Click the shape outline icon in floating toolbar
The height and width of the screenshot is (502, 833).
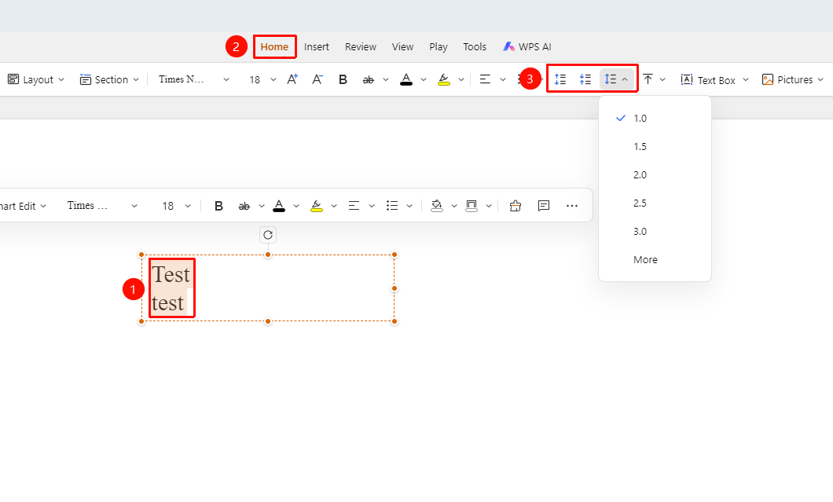472,206
